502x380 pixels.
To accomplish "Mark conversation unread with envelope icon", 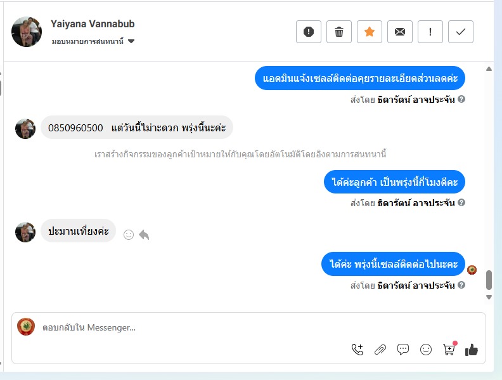I will tap(399, 32).
